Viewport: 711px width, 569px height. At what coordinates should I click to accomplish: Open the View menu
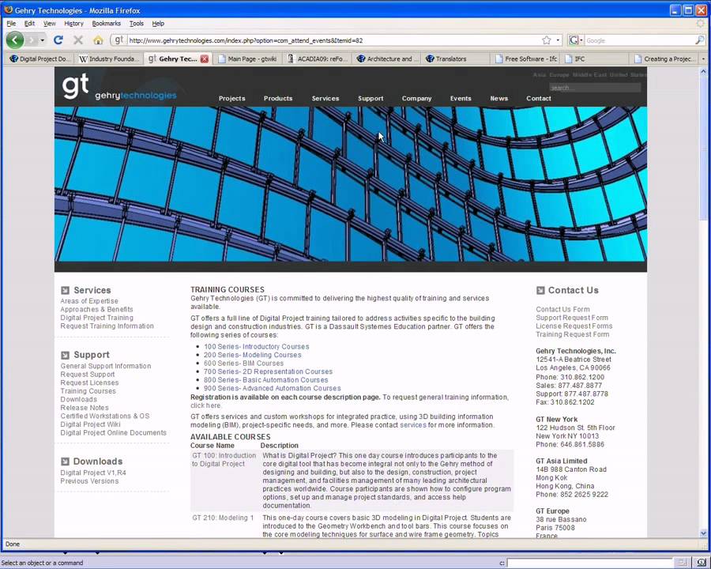coord(50,23)
